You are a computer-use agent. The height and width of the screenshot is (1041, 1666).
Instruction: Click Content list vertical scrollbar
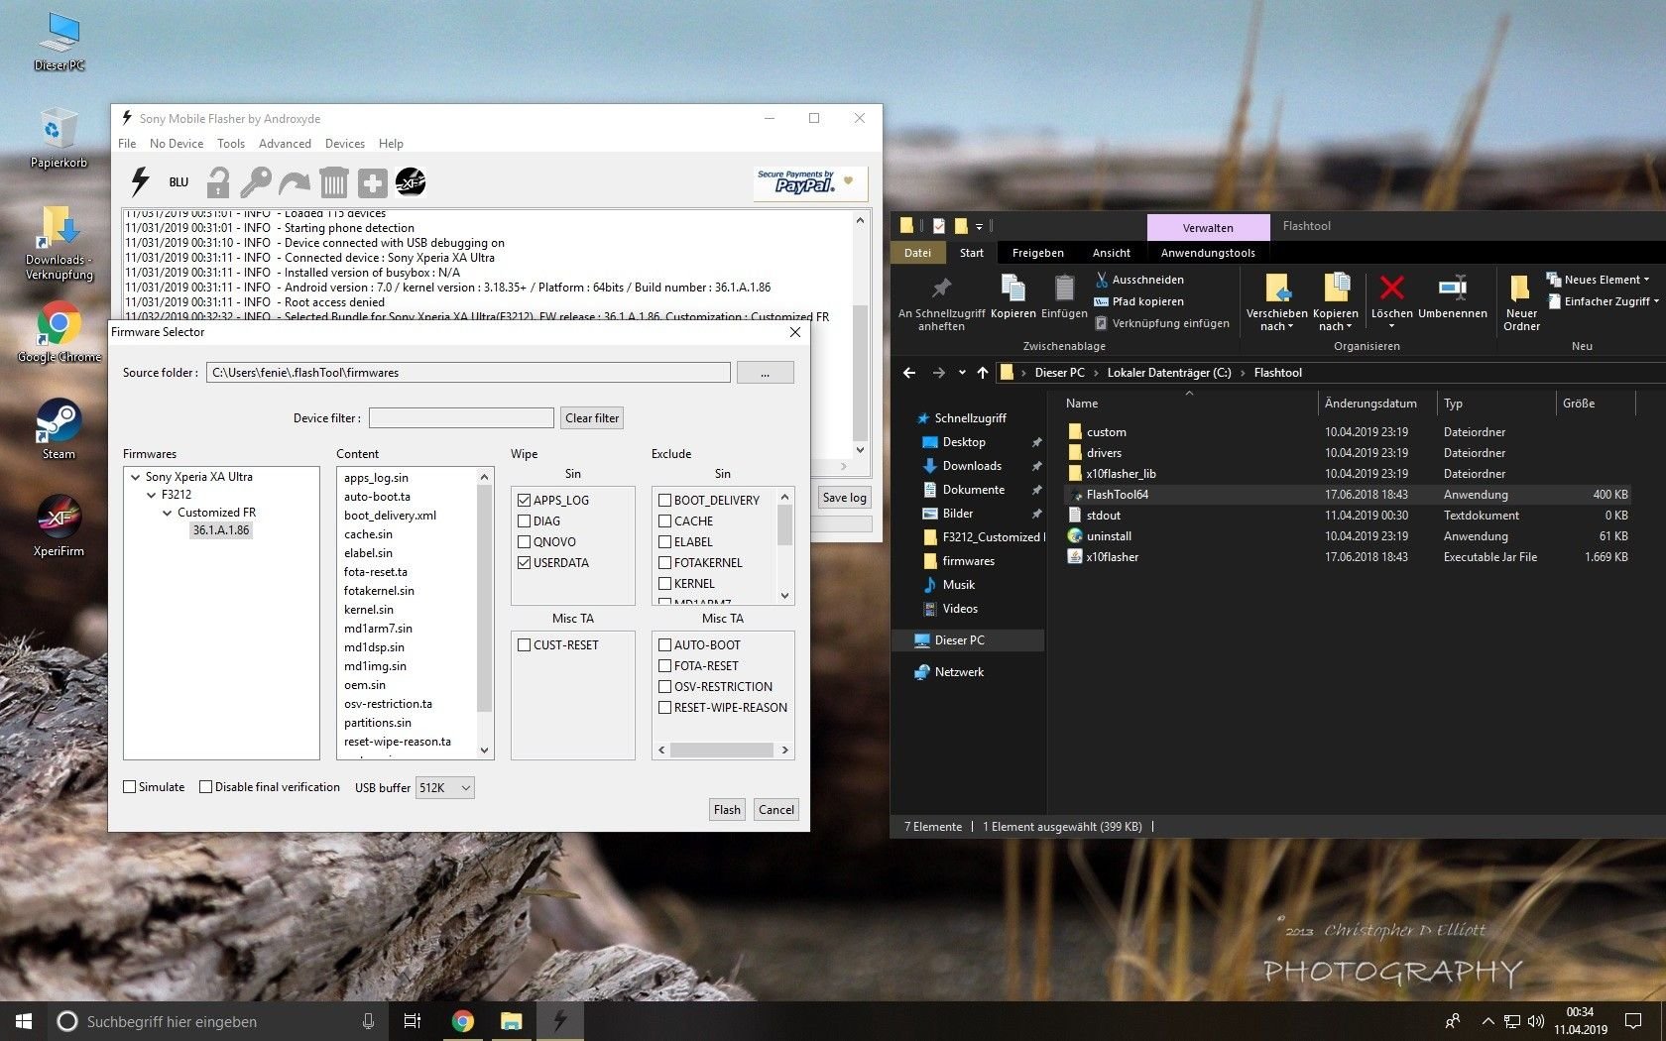pos(485,613)
